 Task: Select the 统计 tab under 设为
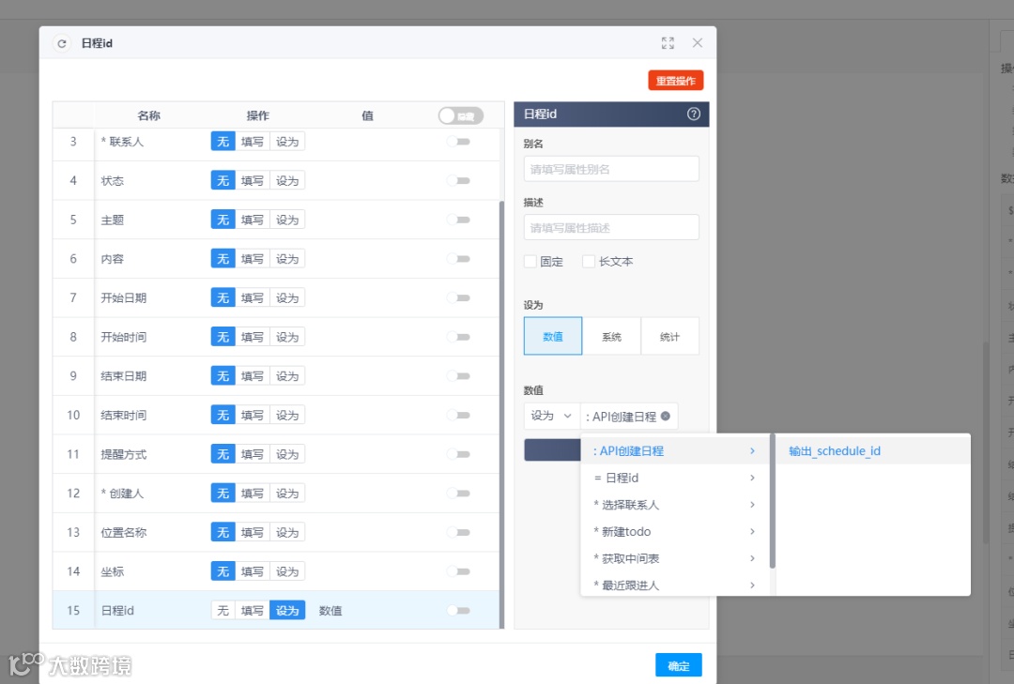(670, 336)
